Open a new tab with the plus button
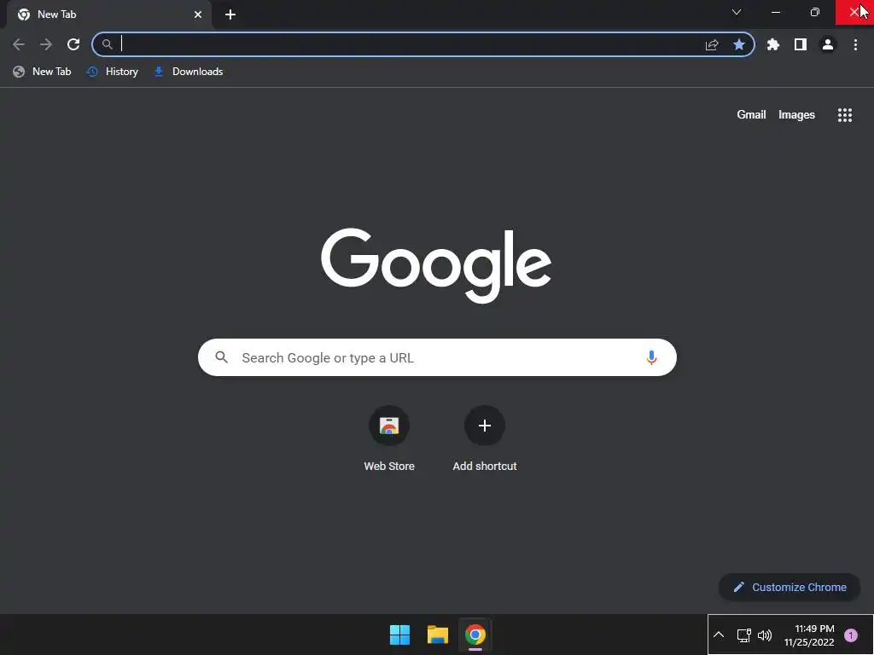 pos(230,14)
